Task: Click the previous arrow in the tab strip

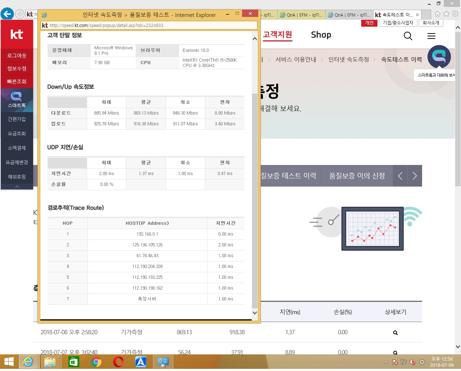Action: pos(400,176)
